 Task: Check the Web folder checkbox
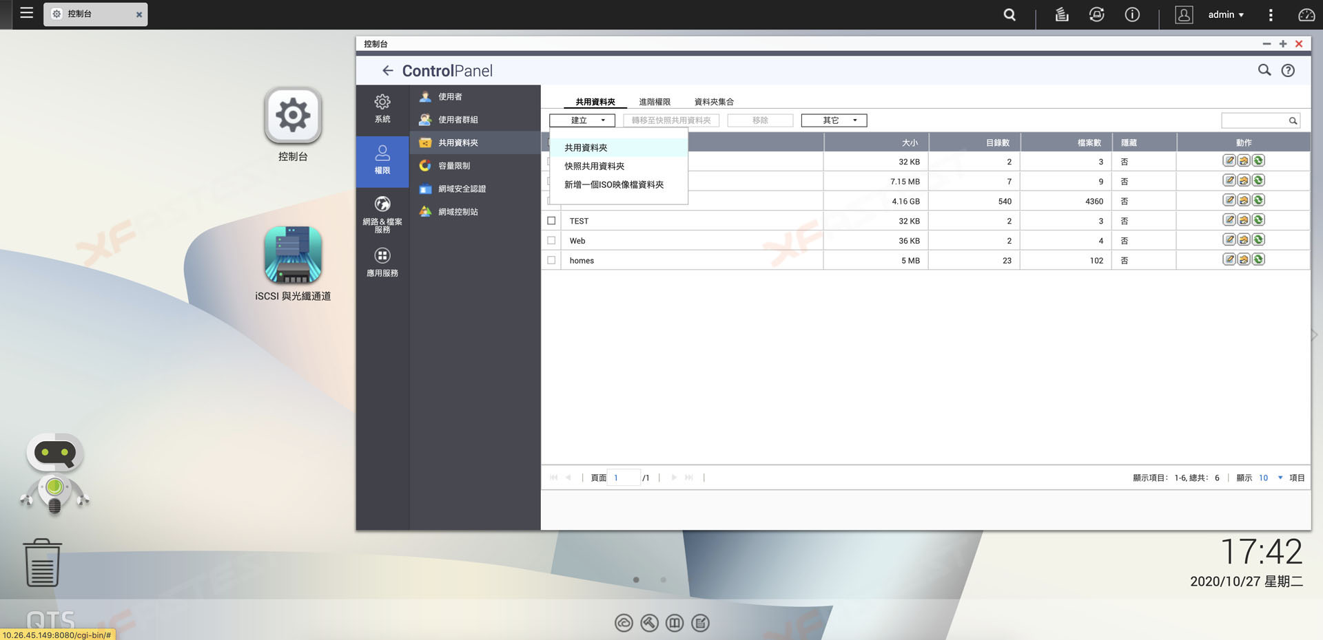pyautogui.click(x=551, y=241)
